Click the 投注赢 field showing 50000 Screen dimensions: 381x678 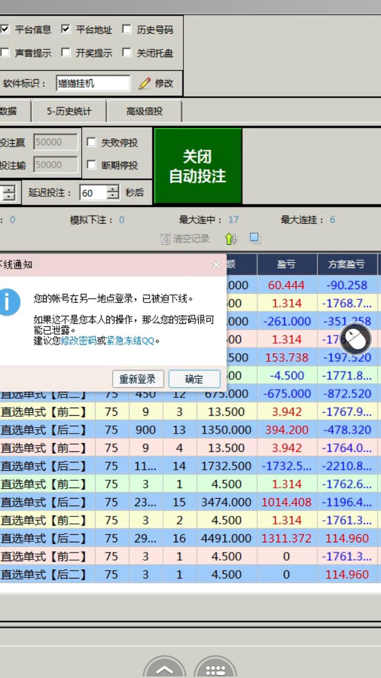[x=56, y=142]
